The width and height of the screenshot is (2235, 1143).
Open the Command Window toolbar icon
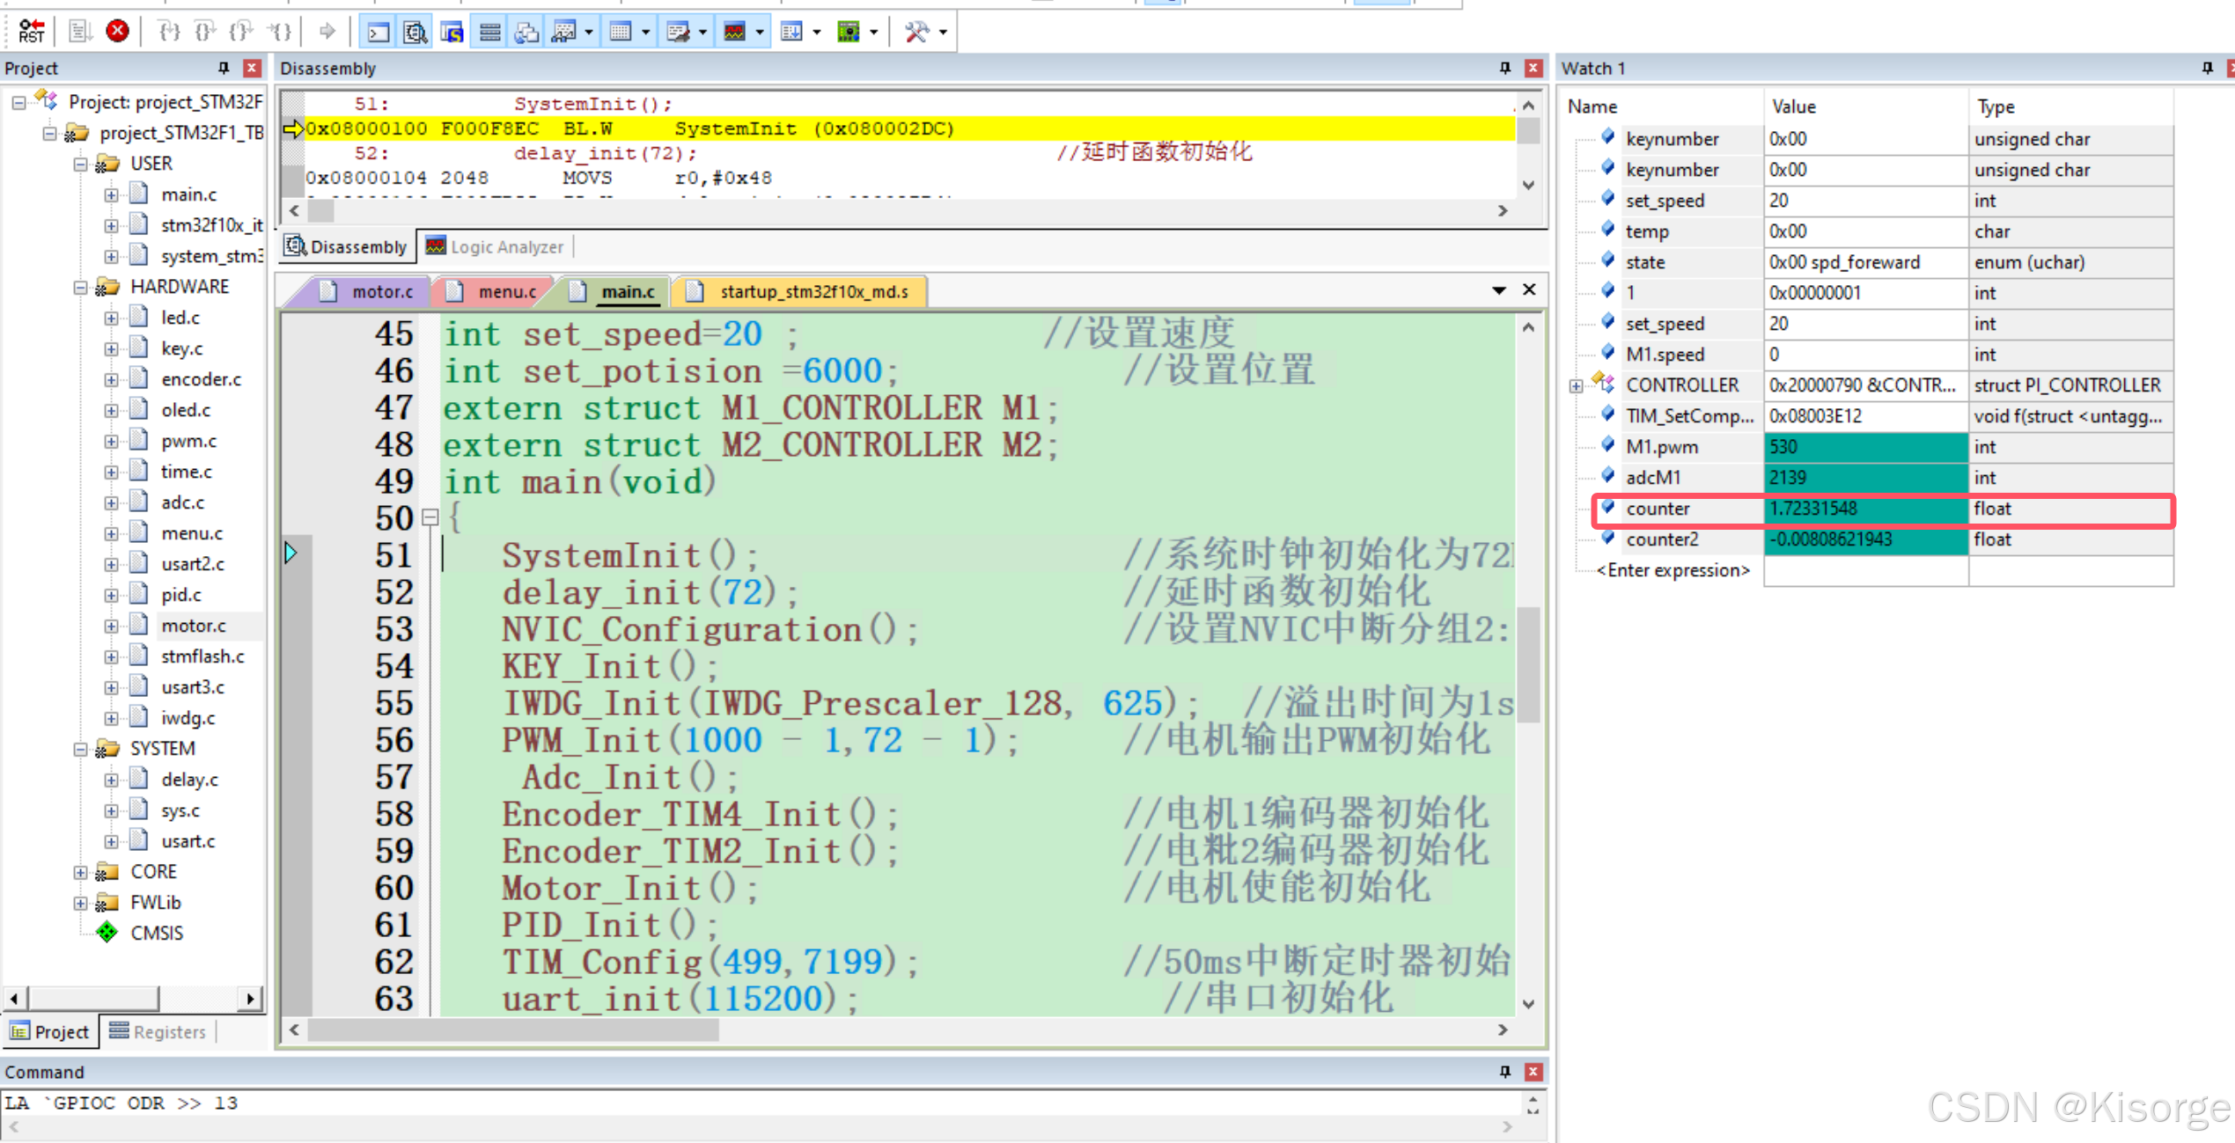pos(378,33)
